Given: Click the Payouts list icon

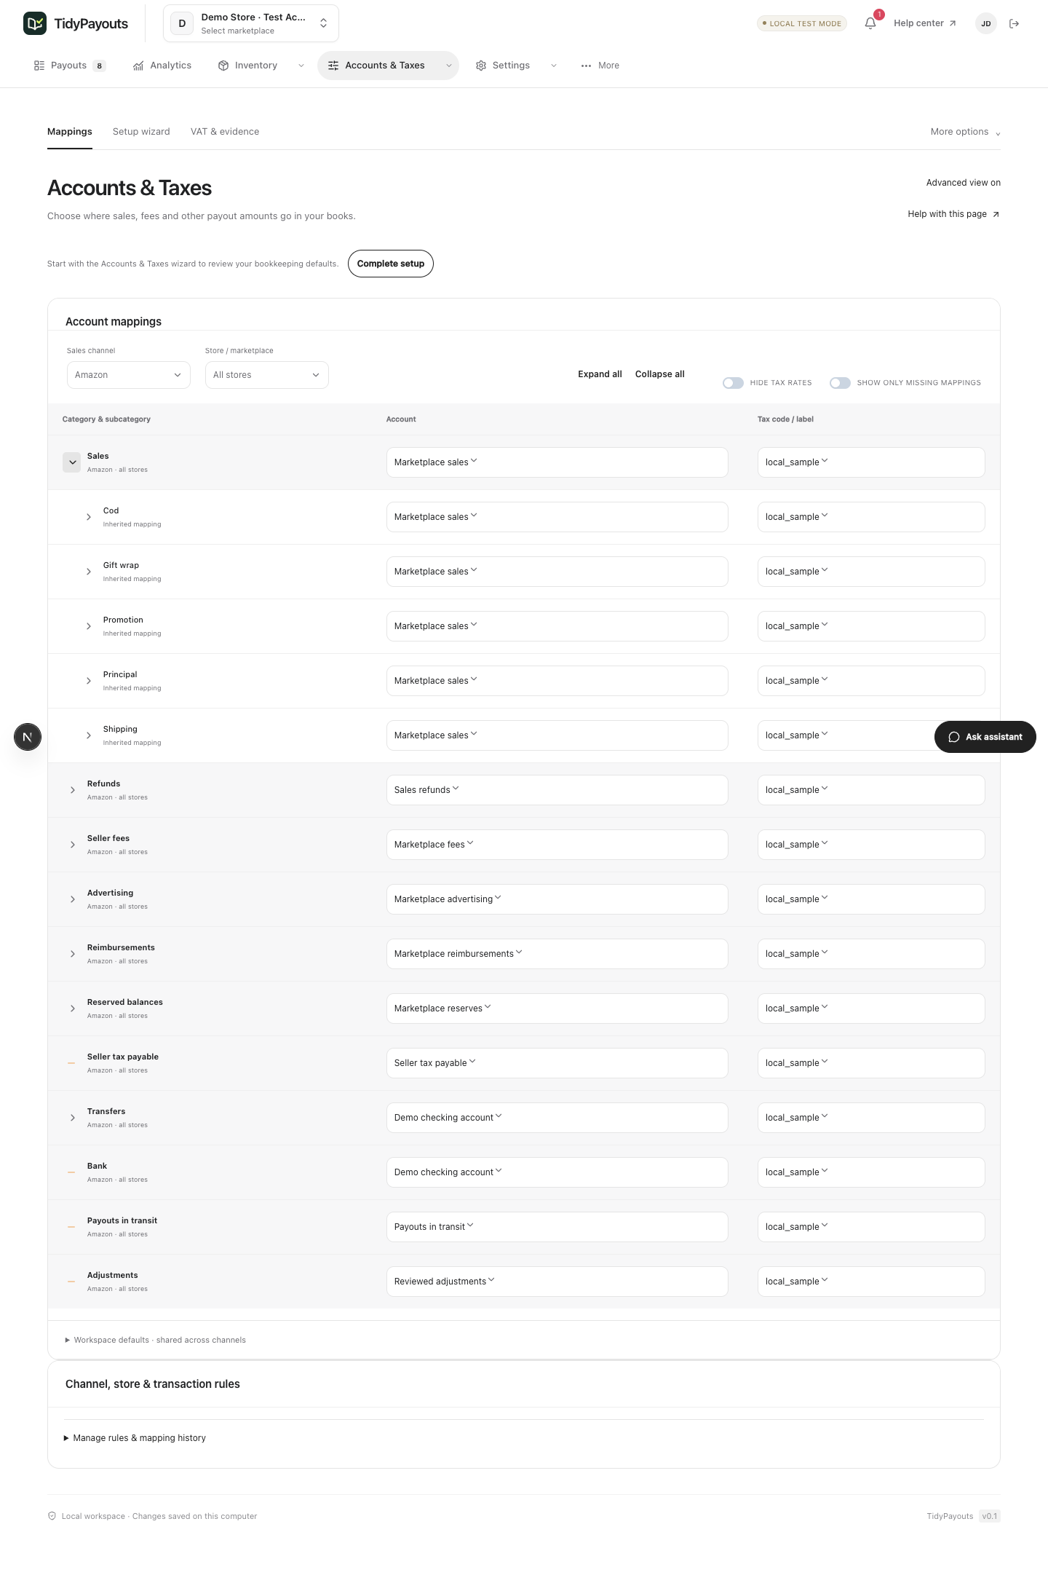Looking at the screenshot, I should coord(39,66).
